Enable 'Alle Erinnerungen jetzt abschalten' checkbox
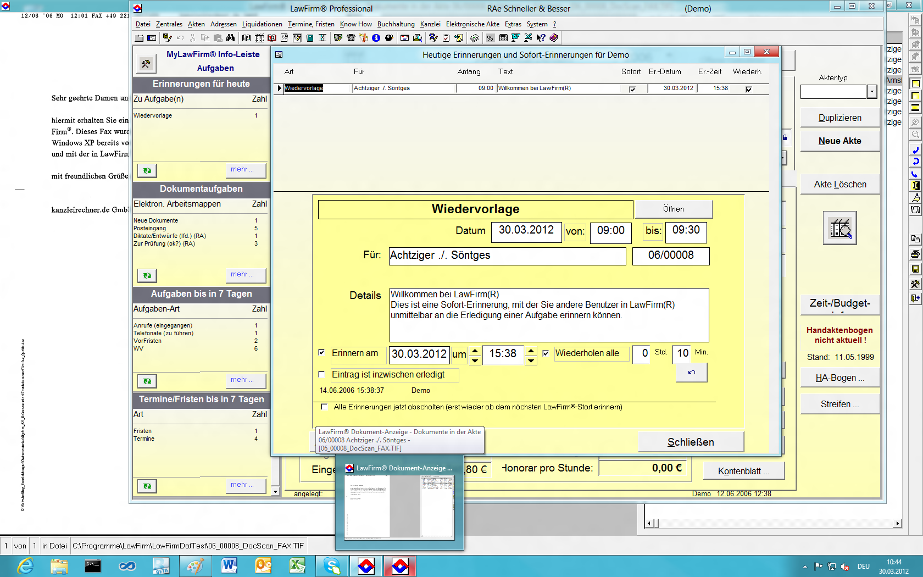This screenshot has height=577, width=923. [324, 407]
